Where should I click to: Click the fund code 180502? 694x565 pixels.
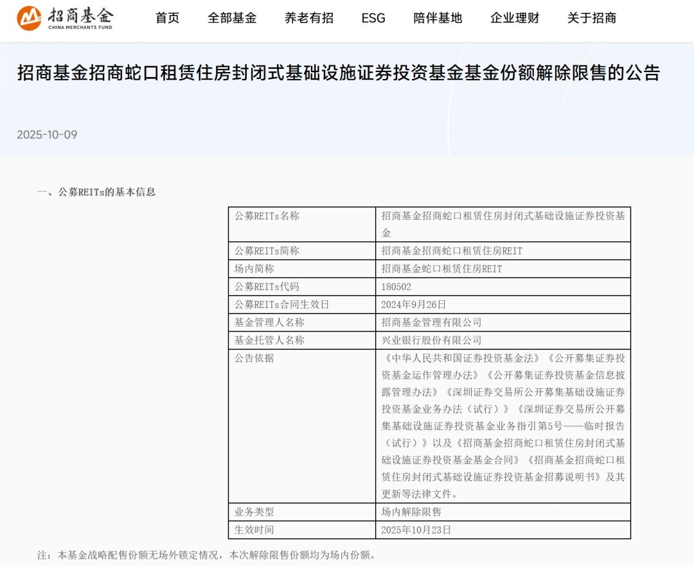[396, 287]
